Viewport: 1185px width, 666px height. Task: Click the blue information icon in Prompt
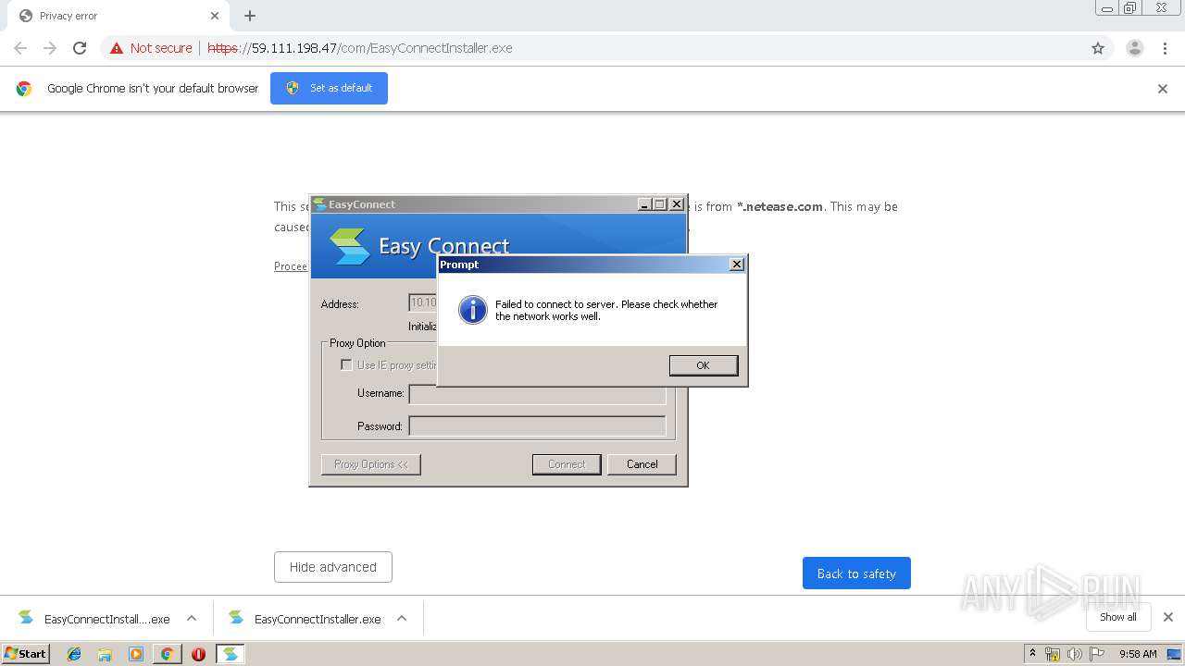tap(473, 310)
